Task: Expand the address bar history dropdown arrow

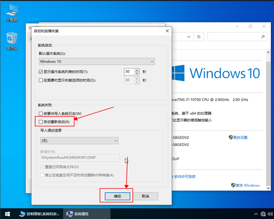Action: click(x=189, y=36)
